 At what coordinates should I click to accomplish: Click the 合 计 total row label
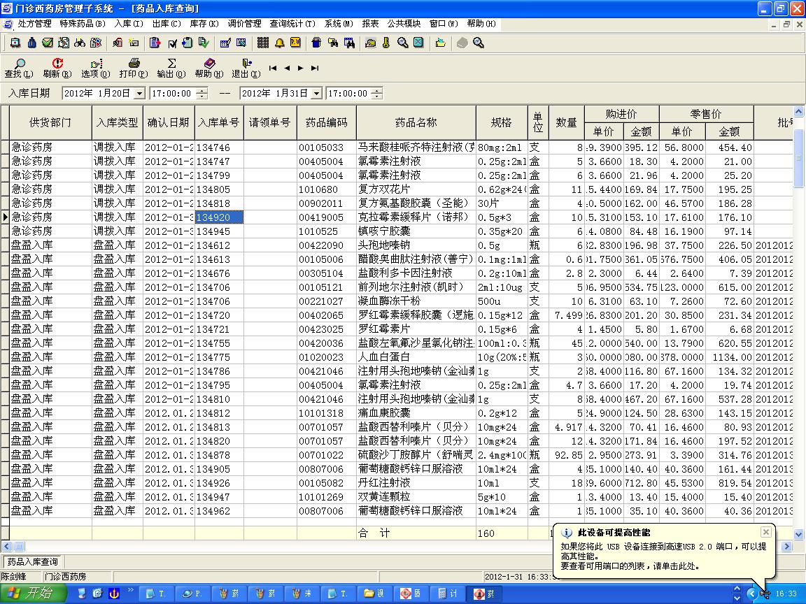click(x=374, y=533)
